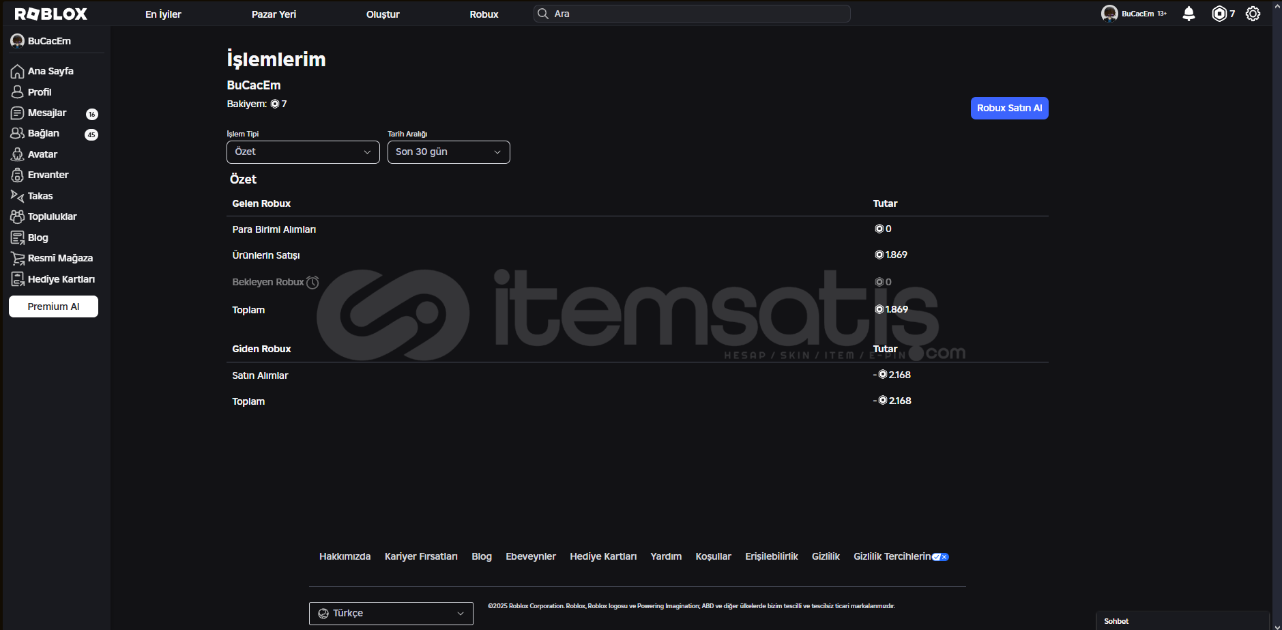
Task: Click the BuCacEm username in top bar
Action: click(x=1138, y=14)
